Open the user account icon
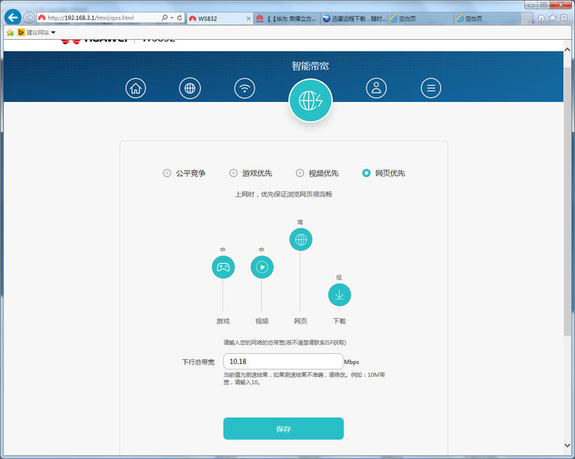Viewport: 575px width, 459px height. click(376, 88)
